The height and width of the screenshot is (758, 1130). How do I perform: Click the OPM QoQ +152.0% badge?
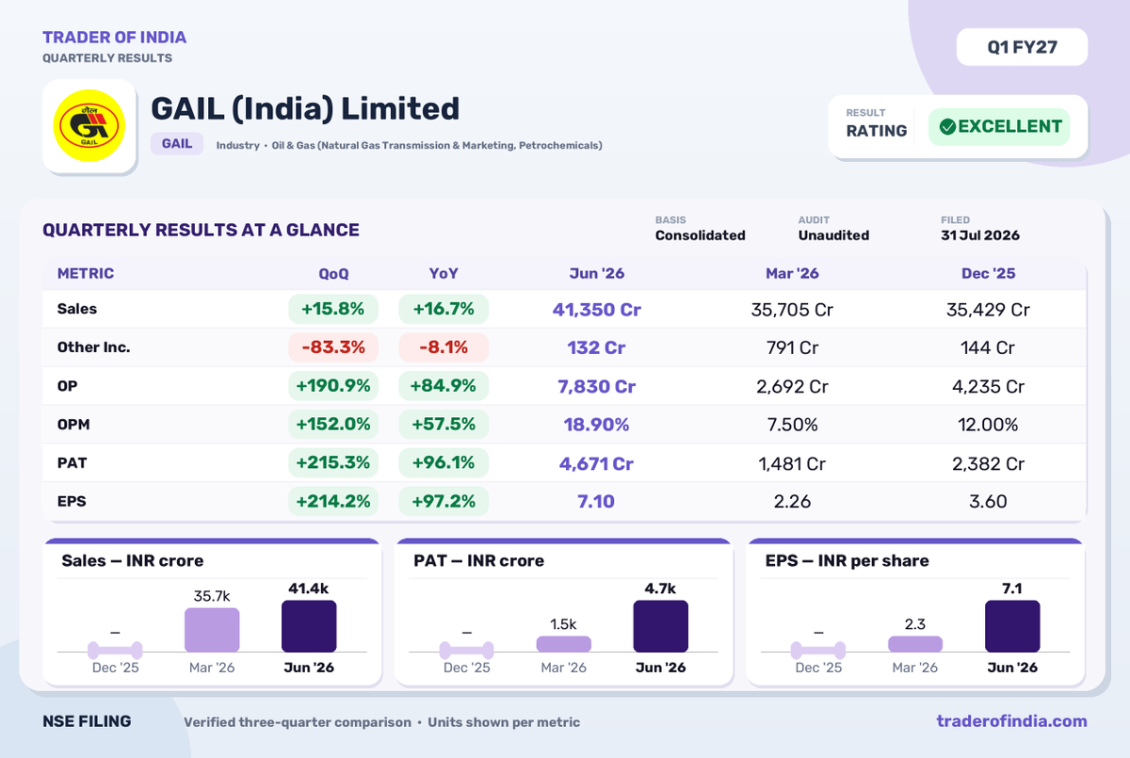point(333,425)
